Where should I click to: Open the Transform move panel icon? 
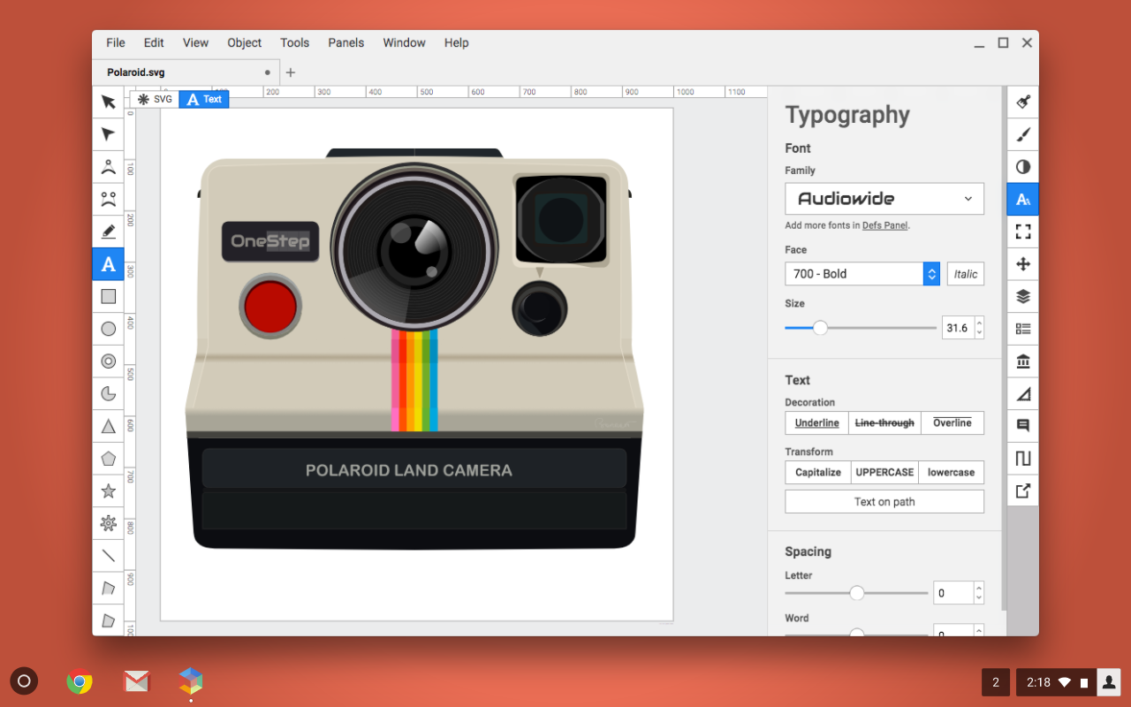[x=1023, y=264]
